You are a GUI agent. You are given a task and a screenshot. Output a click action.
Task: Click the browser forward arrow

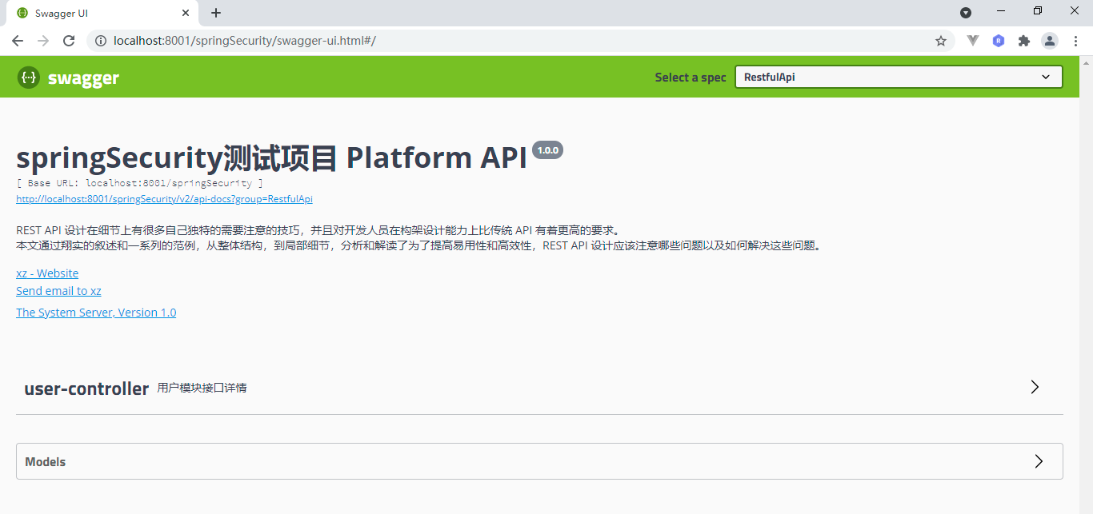click(43, 41)
